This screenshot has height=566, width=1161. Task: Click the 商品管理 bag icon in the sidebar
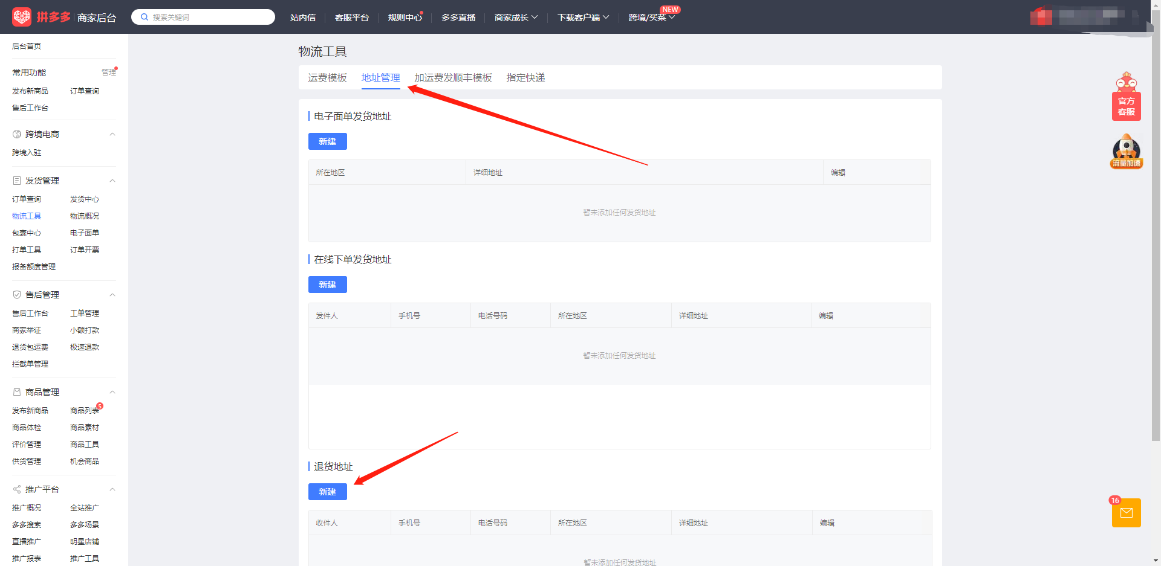click(x=17, y=392)
